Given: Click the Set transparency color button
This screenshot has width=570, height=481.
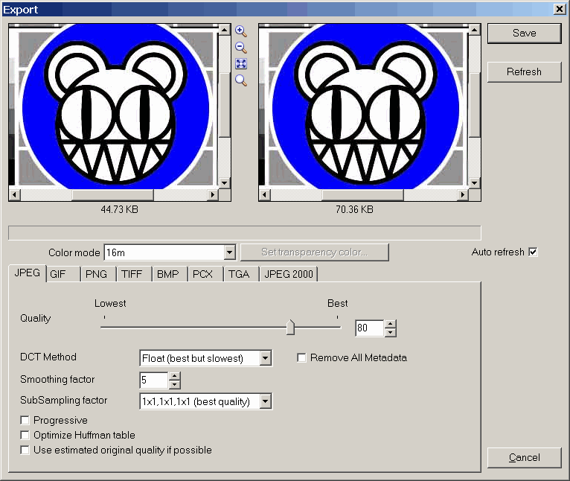Looking at the screenshot, I should tap(315, 252).
